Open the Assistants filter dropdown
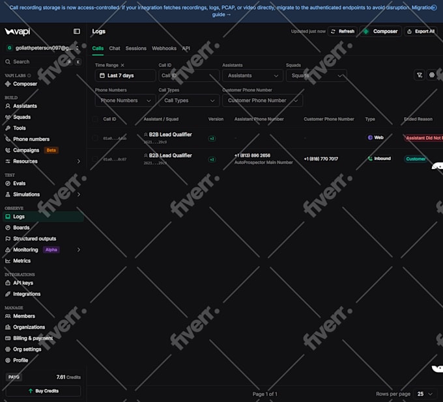 click(x=253, y=75)
